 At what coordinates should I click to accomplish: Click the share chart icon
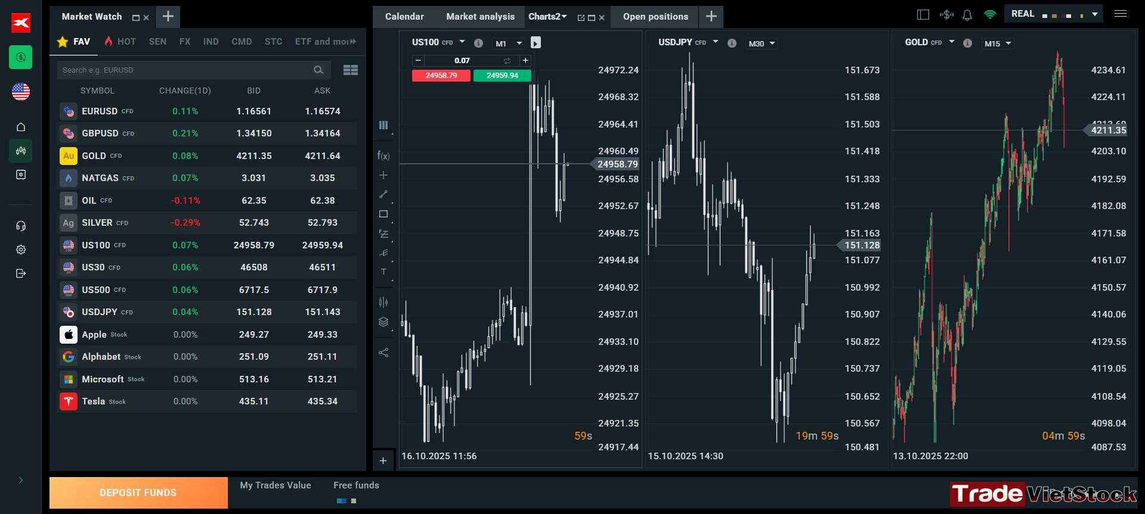[383, 353]
